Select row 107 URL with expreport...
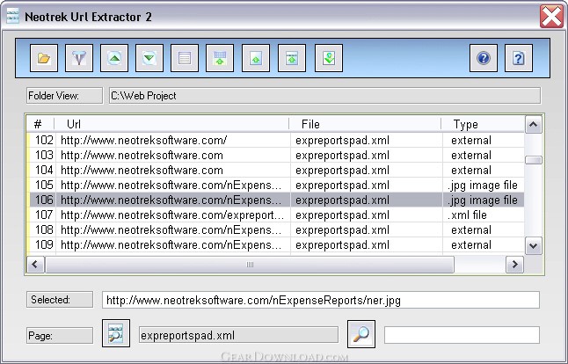The height and width of the screenshot is (364, 568). (172, 215)
